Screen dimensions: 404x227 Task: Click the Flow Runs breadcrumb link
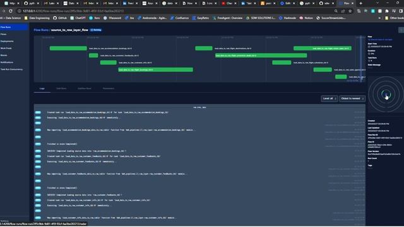point(41,30)
